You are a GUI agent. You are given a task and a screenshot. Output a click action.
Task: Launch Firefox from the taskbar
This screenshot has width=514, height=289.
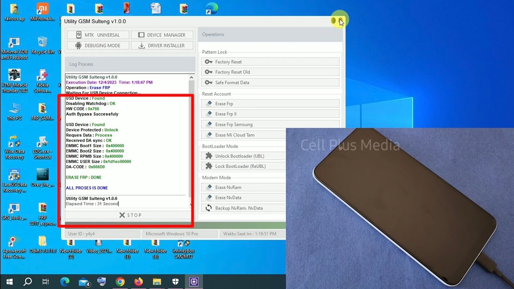tap(139, 281)
